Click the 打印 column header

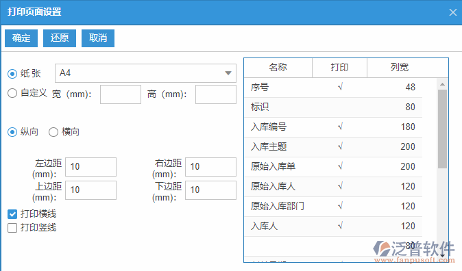click(x=339, y=68)
